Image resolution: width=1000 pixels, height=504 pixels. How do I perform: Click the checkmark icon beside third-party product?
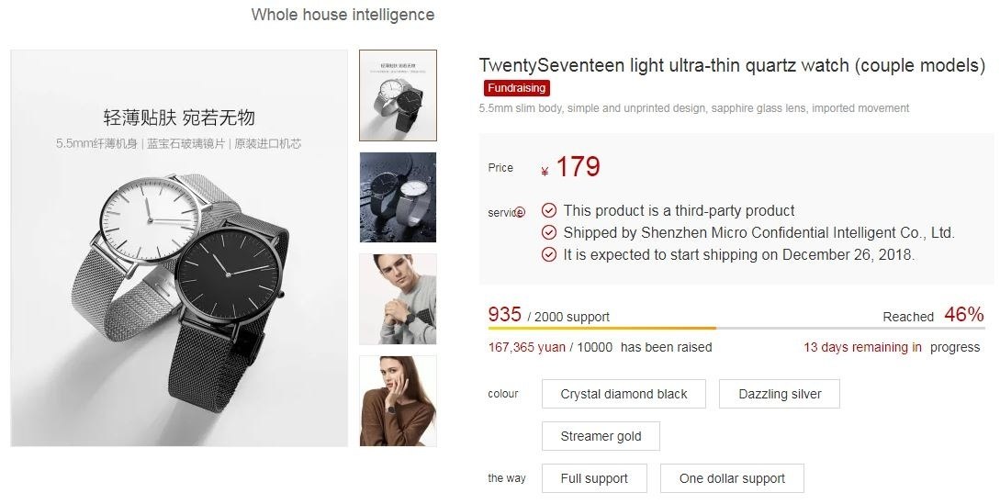tap(549, 210)
